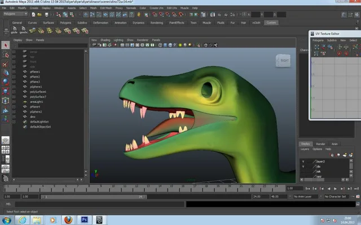Toggle visibility of layer2
Screen dimensions: 361x225
pos(303,161)
